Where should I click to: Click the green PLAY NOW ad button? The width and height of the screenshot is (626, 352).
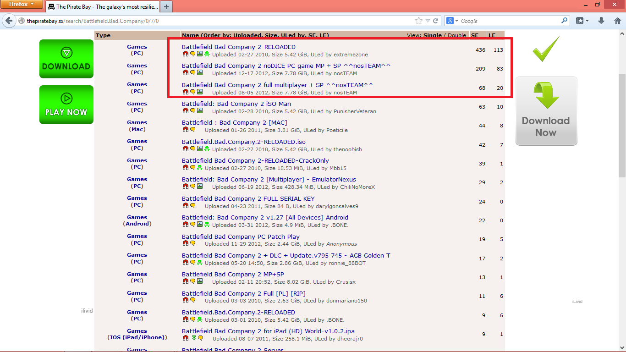tap(66, 104)
